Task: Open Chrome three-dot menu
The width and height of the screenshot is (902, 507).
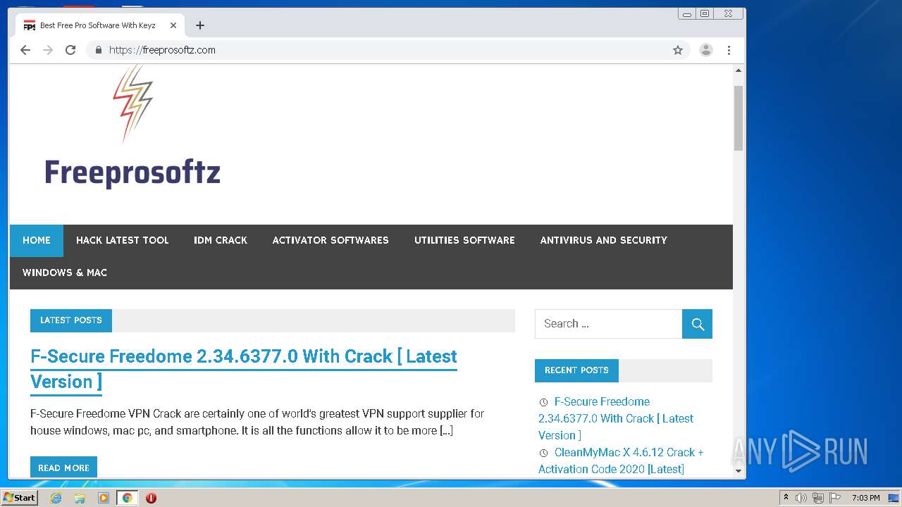Action: (x=729, y=50)
